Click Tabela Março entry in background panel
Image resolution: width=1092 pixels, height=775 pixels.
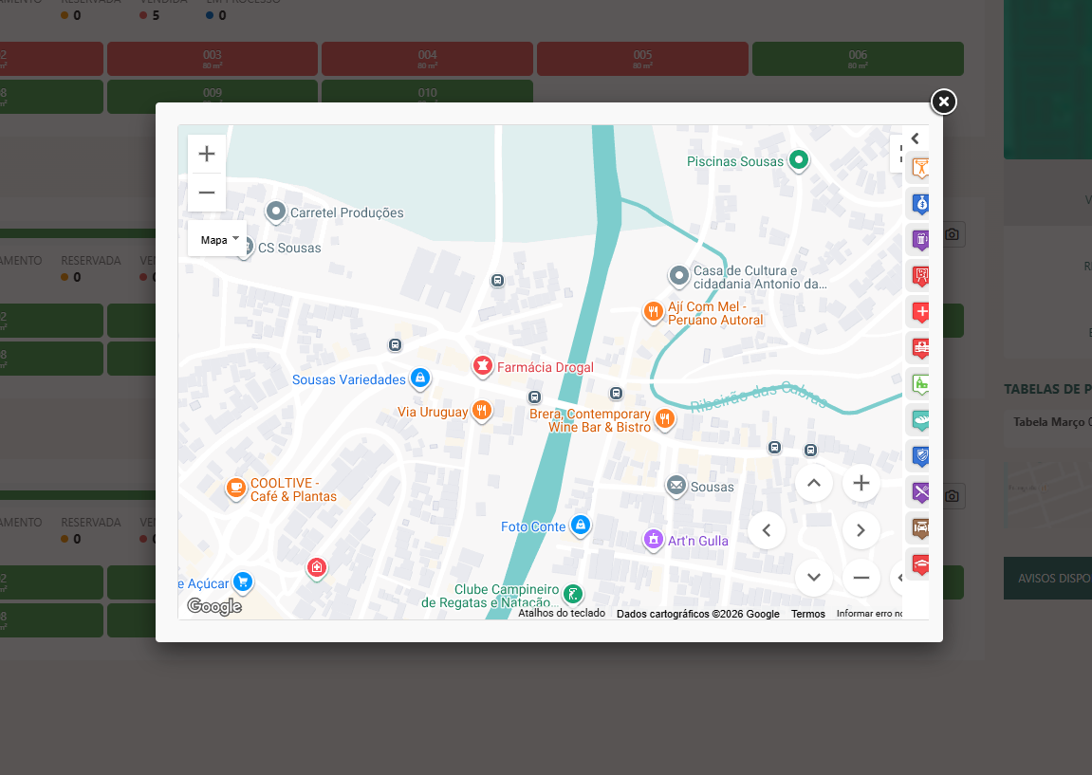pos(1051,422)
